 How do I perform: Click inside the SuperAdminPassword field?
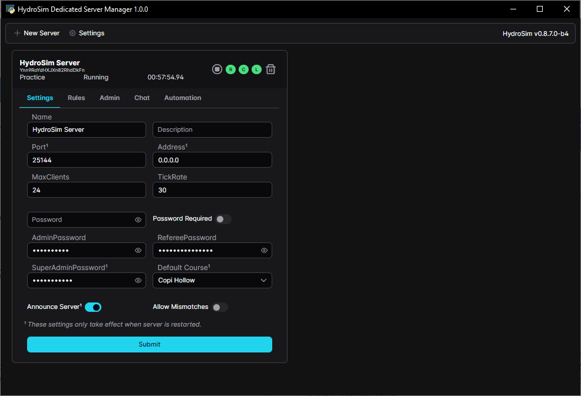coord(87,281)
